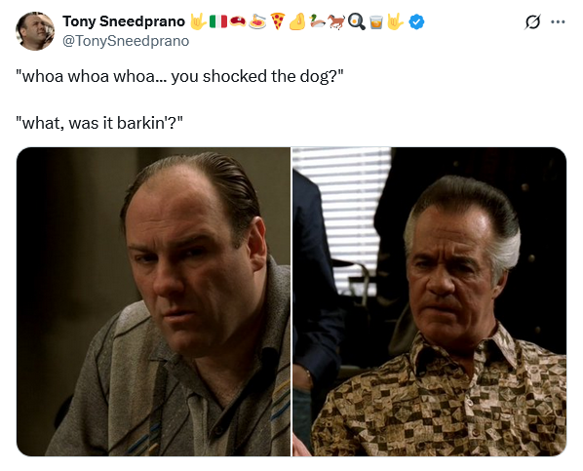The height and width of the screenshot is (471, 583).
Task: Click the Tony Sneedprano display name
Action: [x=124, y=21]
